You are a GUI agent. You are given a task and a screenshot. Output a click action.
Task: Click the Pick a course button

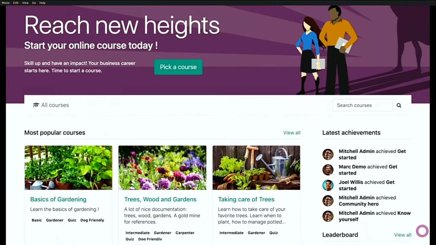[178, 67]
